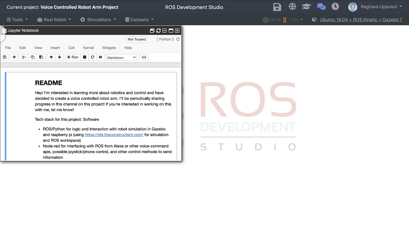This screenshot has height=233, width=409.
Task: Minimize the Jupyter Notebook window
Action: [x=164, y=31]
